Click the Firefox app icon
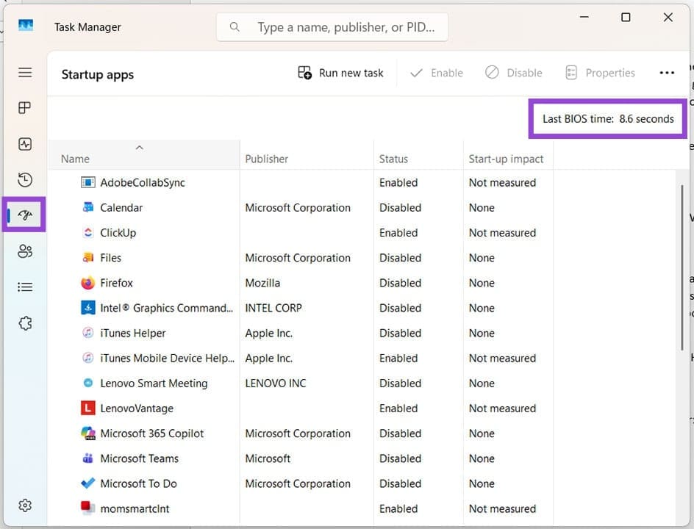 tap(88, 283)
